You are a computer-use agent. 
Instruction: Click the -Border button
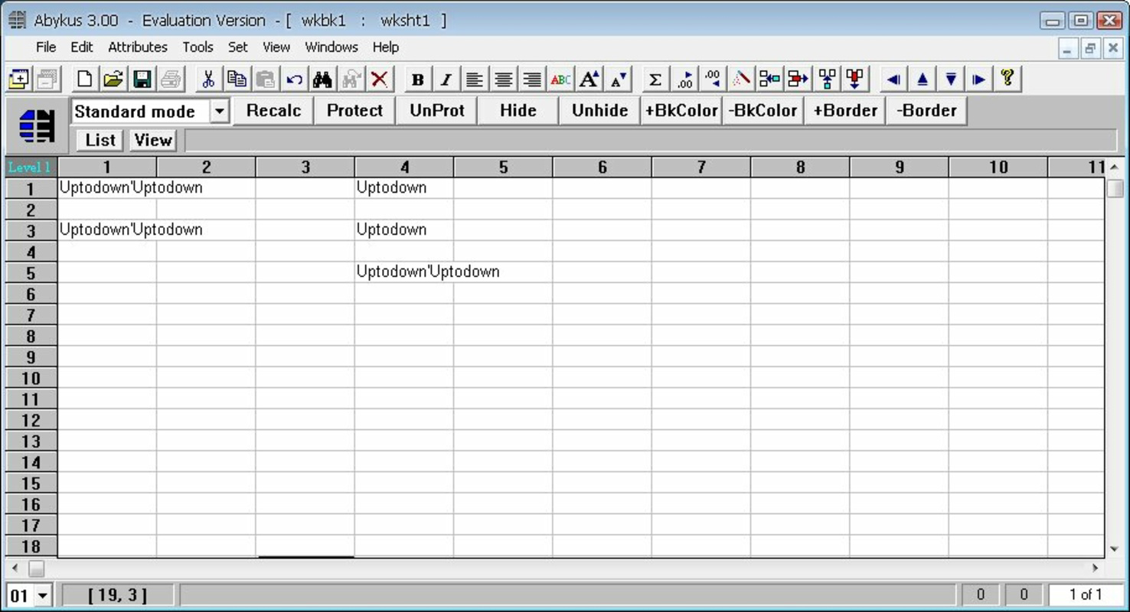tap(926, 110)
